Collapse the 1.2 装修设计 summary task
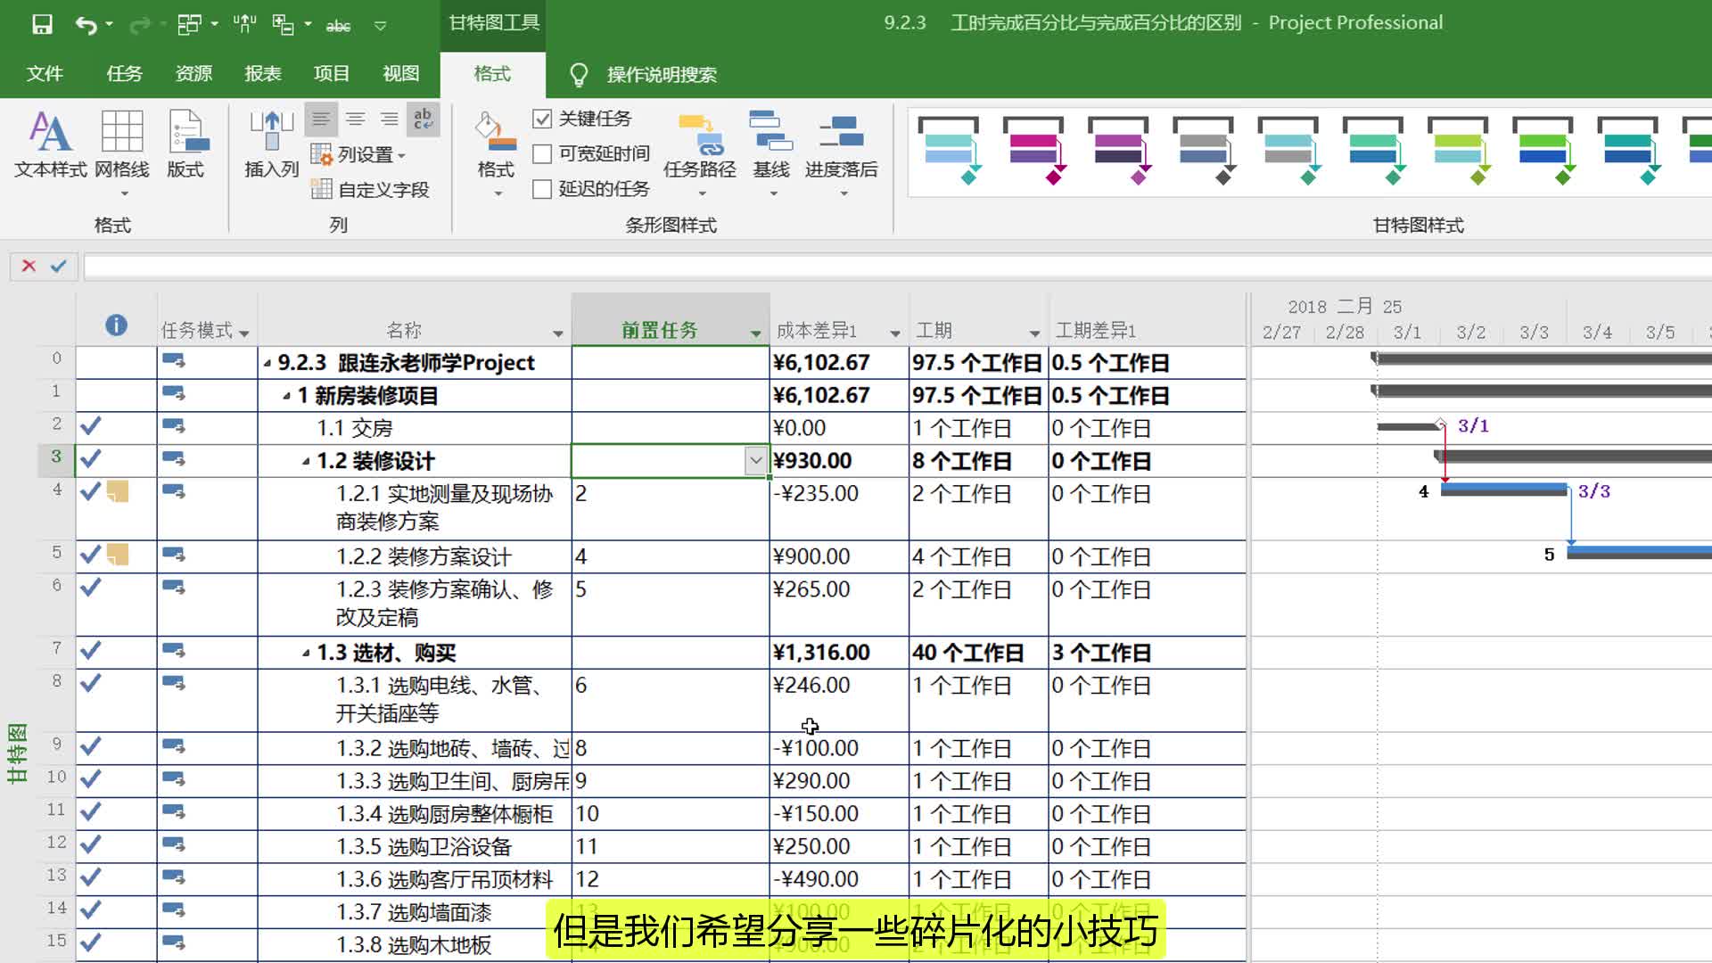The image size is (1712, 963). point(306,461)
